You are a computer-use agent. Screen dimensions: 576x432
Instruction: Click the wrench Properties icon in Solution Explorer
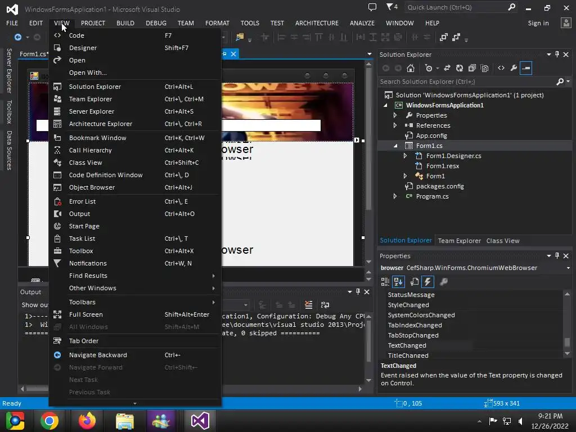click(x=514, y=68)
